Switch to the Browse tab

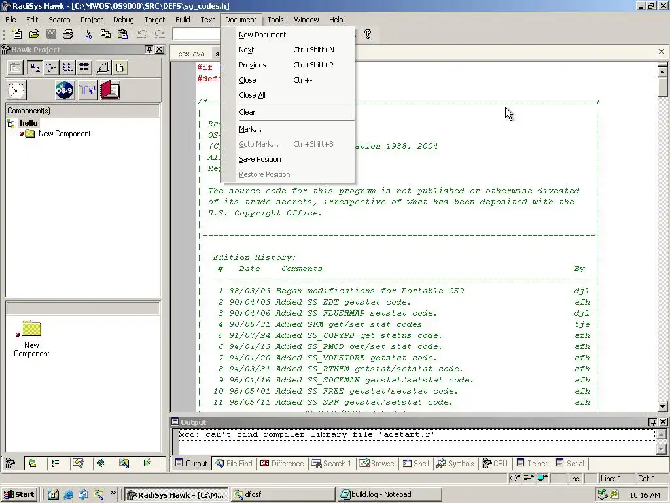point(378,464)
